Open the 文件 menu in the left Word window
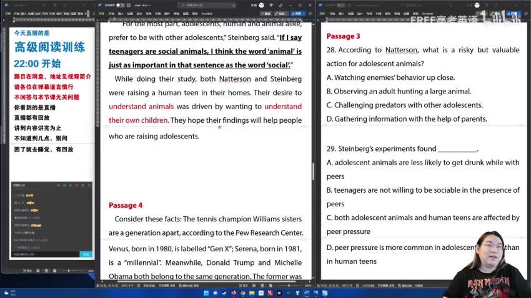The height and width of the screenshot is (298, 531). coord(8,14)
